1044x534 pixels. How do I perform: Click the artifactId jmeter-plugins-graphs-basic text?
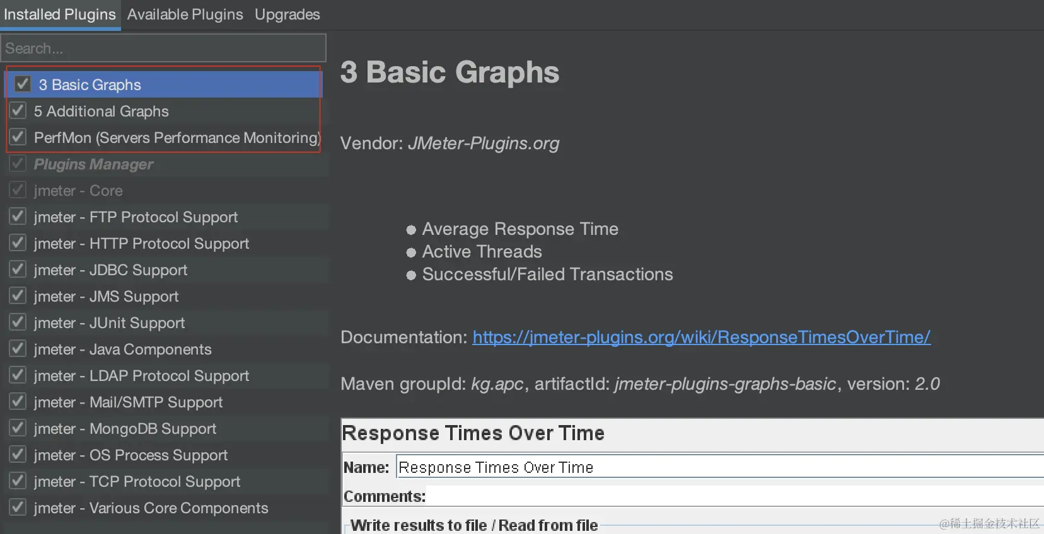pos(725,384)
